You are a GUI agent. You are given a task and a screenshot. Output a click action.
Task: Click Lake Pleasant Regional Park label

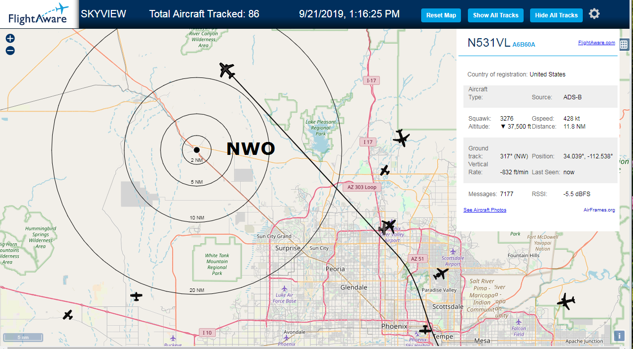point(321,128)
